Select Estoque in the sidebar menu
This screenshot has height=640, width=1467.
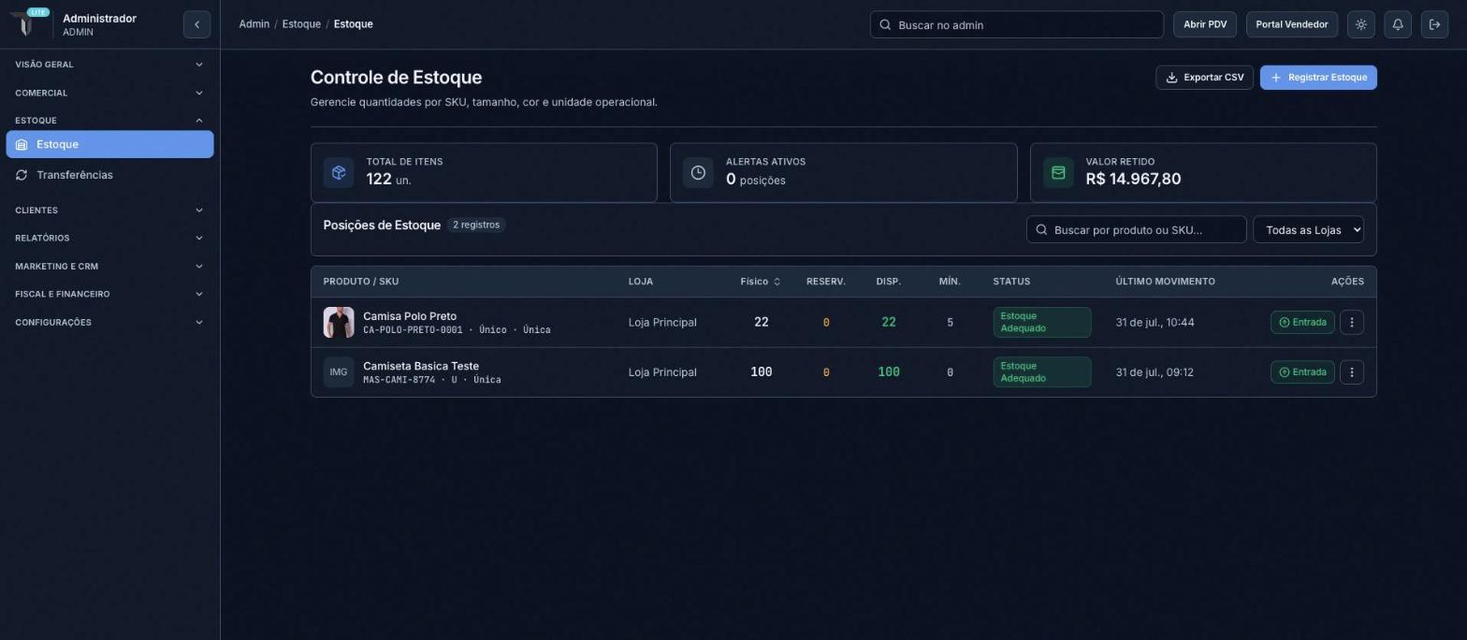109,144
